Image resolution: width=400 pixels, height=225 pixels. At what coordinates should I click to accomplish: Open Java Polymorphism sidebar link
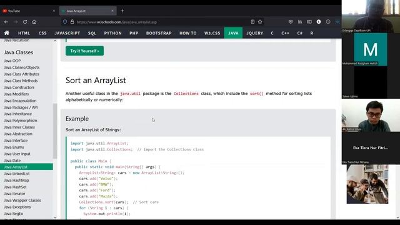[x=21, y=121]
